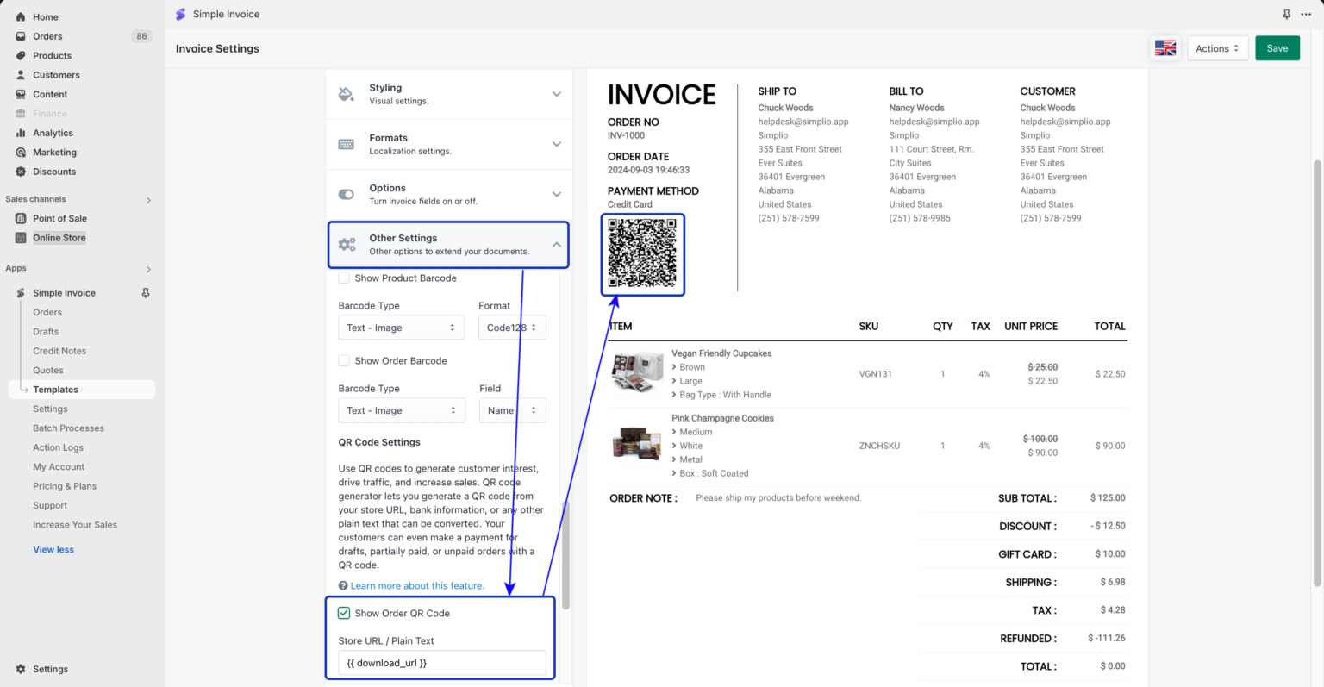Click the pin icon next to Simple Invoice

pyautogui.click(x=146, y=292)
